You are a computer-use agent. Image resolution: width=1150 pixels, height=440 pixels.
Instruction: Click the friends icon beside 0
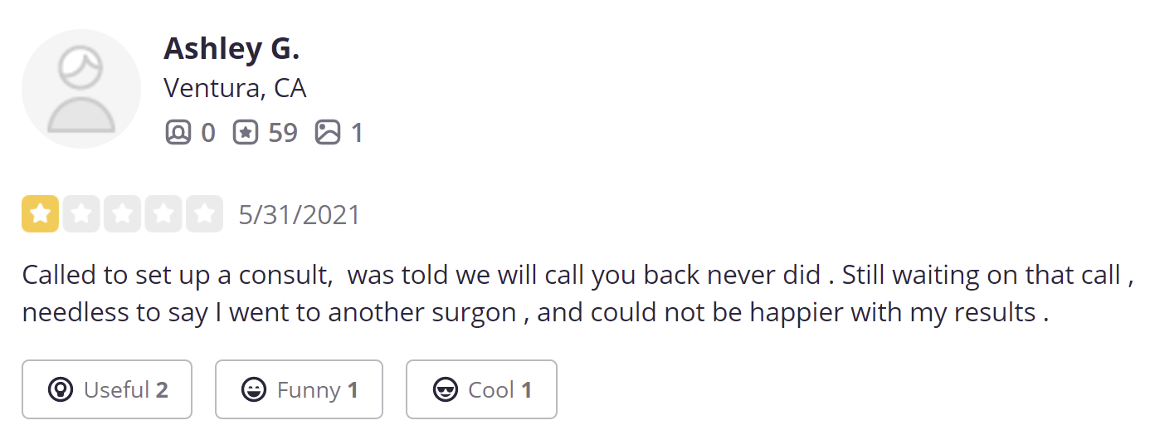click(178, 133)
